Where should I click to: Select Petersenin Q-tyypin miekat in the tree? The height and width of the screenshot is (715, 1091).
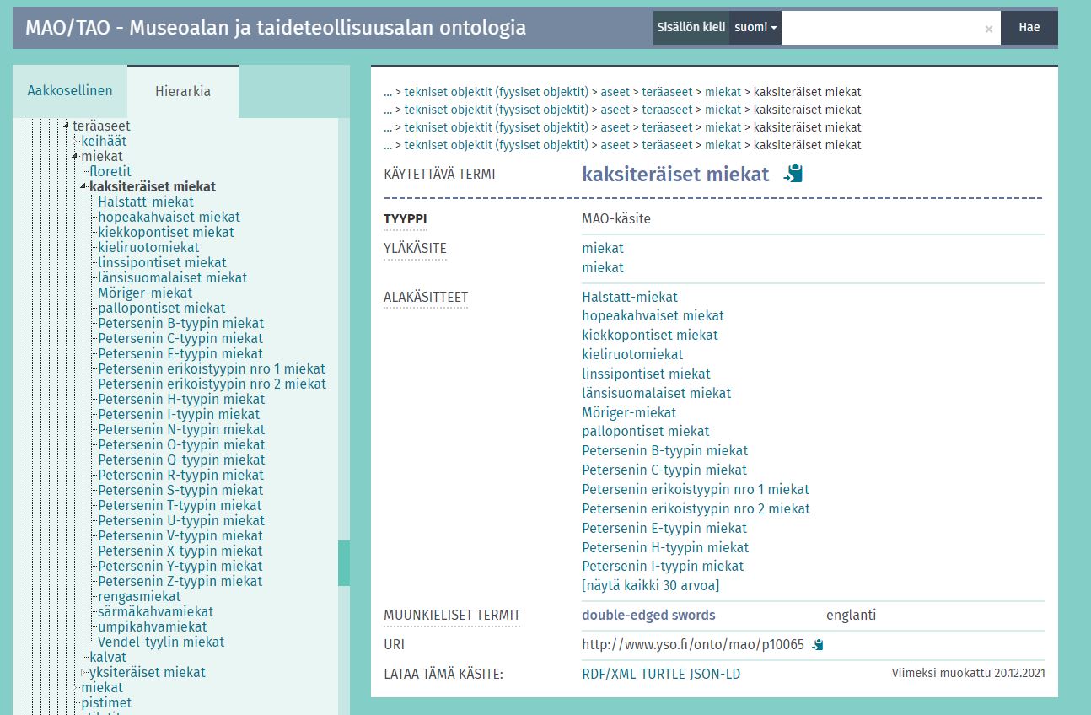click(181, 460)
